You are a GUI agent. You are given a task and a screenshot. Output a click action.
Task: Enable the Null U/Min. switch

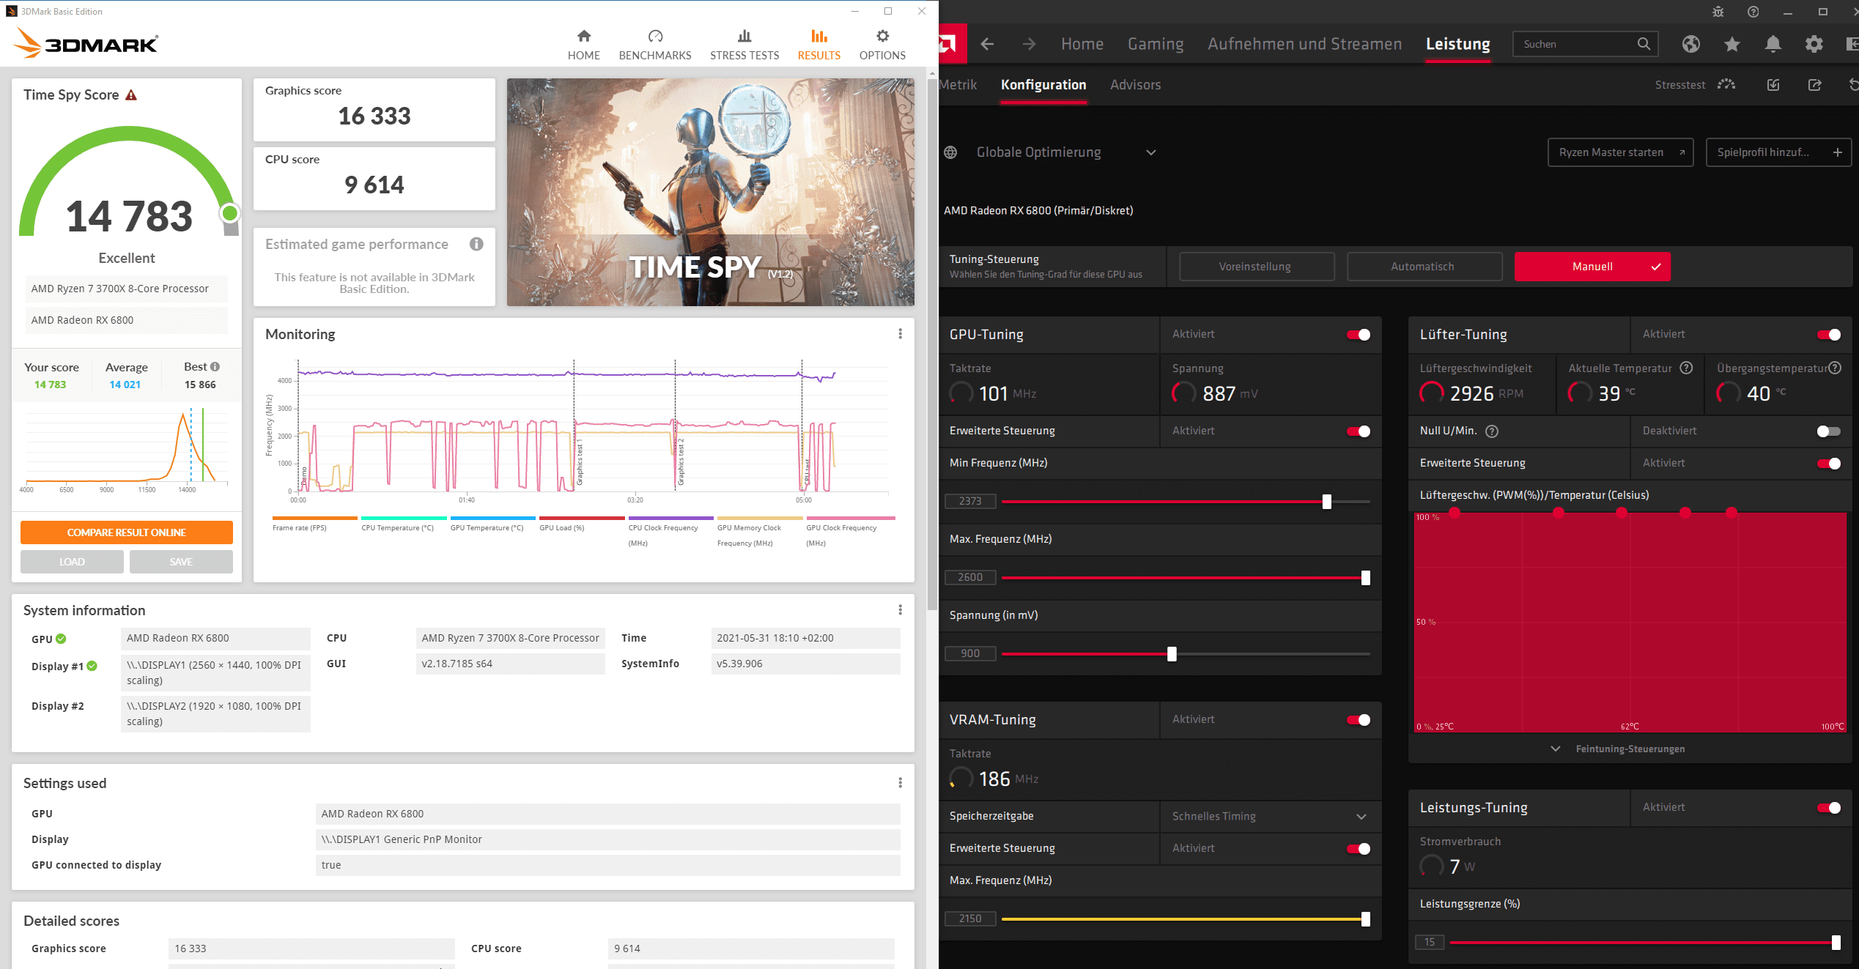pyautogui.click(x=1828, y=431)
